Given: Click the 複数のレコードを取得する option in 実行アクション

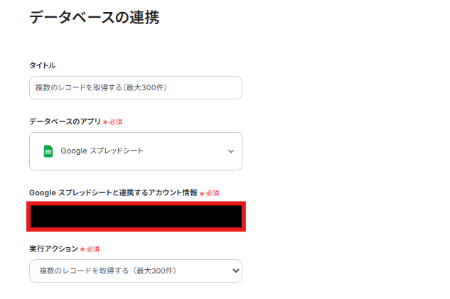Looking at the screenshot, I should 106,271.
